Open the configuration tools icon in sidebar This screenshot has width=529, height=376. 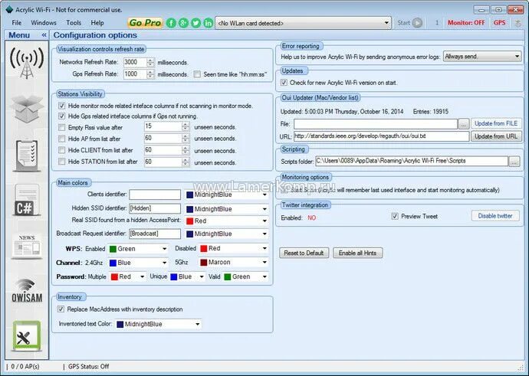[27, 336]
